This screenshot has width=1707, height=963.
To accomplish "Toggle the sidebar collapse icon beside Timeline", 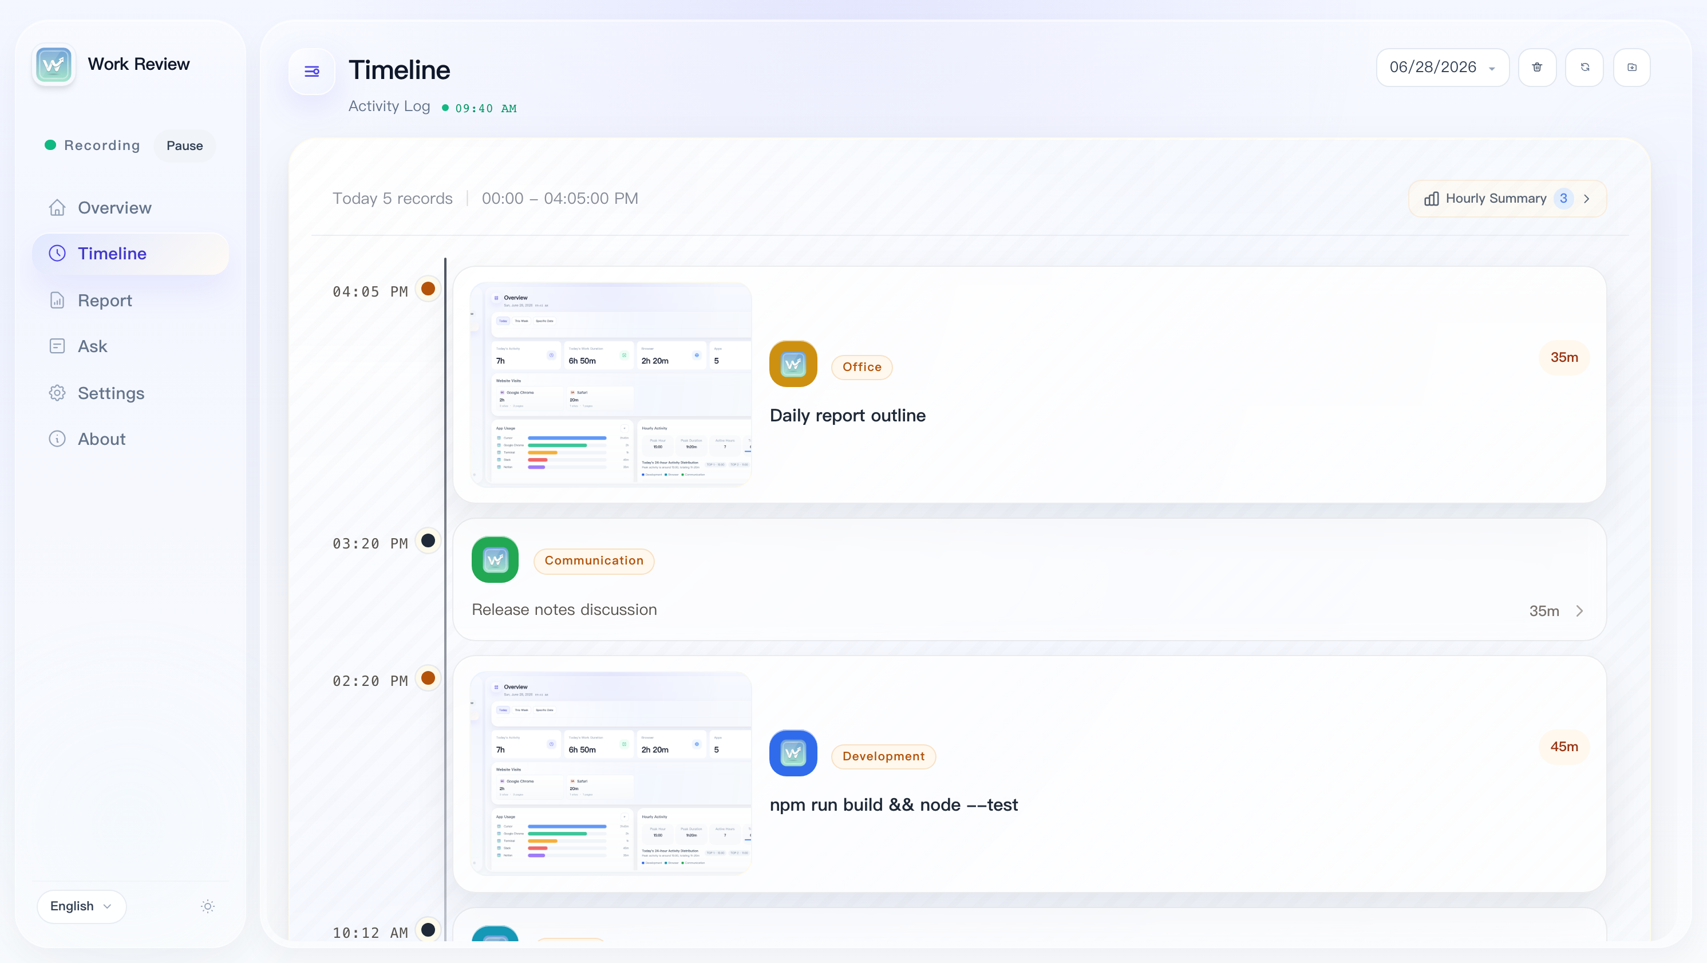I will tap(311, 71).
